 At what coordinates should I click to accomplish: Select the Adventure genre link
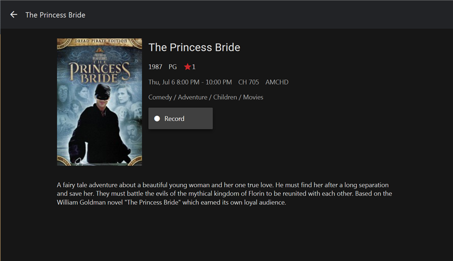pyautogui.click(x=193, y=97)
